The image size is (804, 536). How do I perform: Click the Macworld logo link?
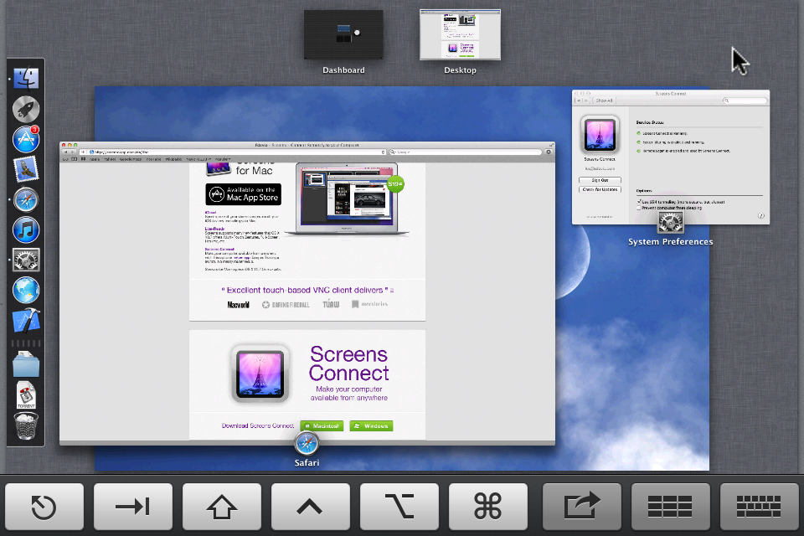239,305
